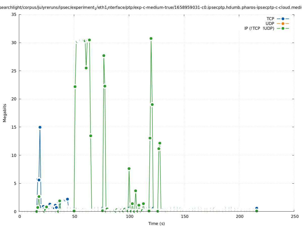302x227 pixels.
Task: Click the green point at 13.4 Megabits
Action: coord(91,136)
